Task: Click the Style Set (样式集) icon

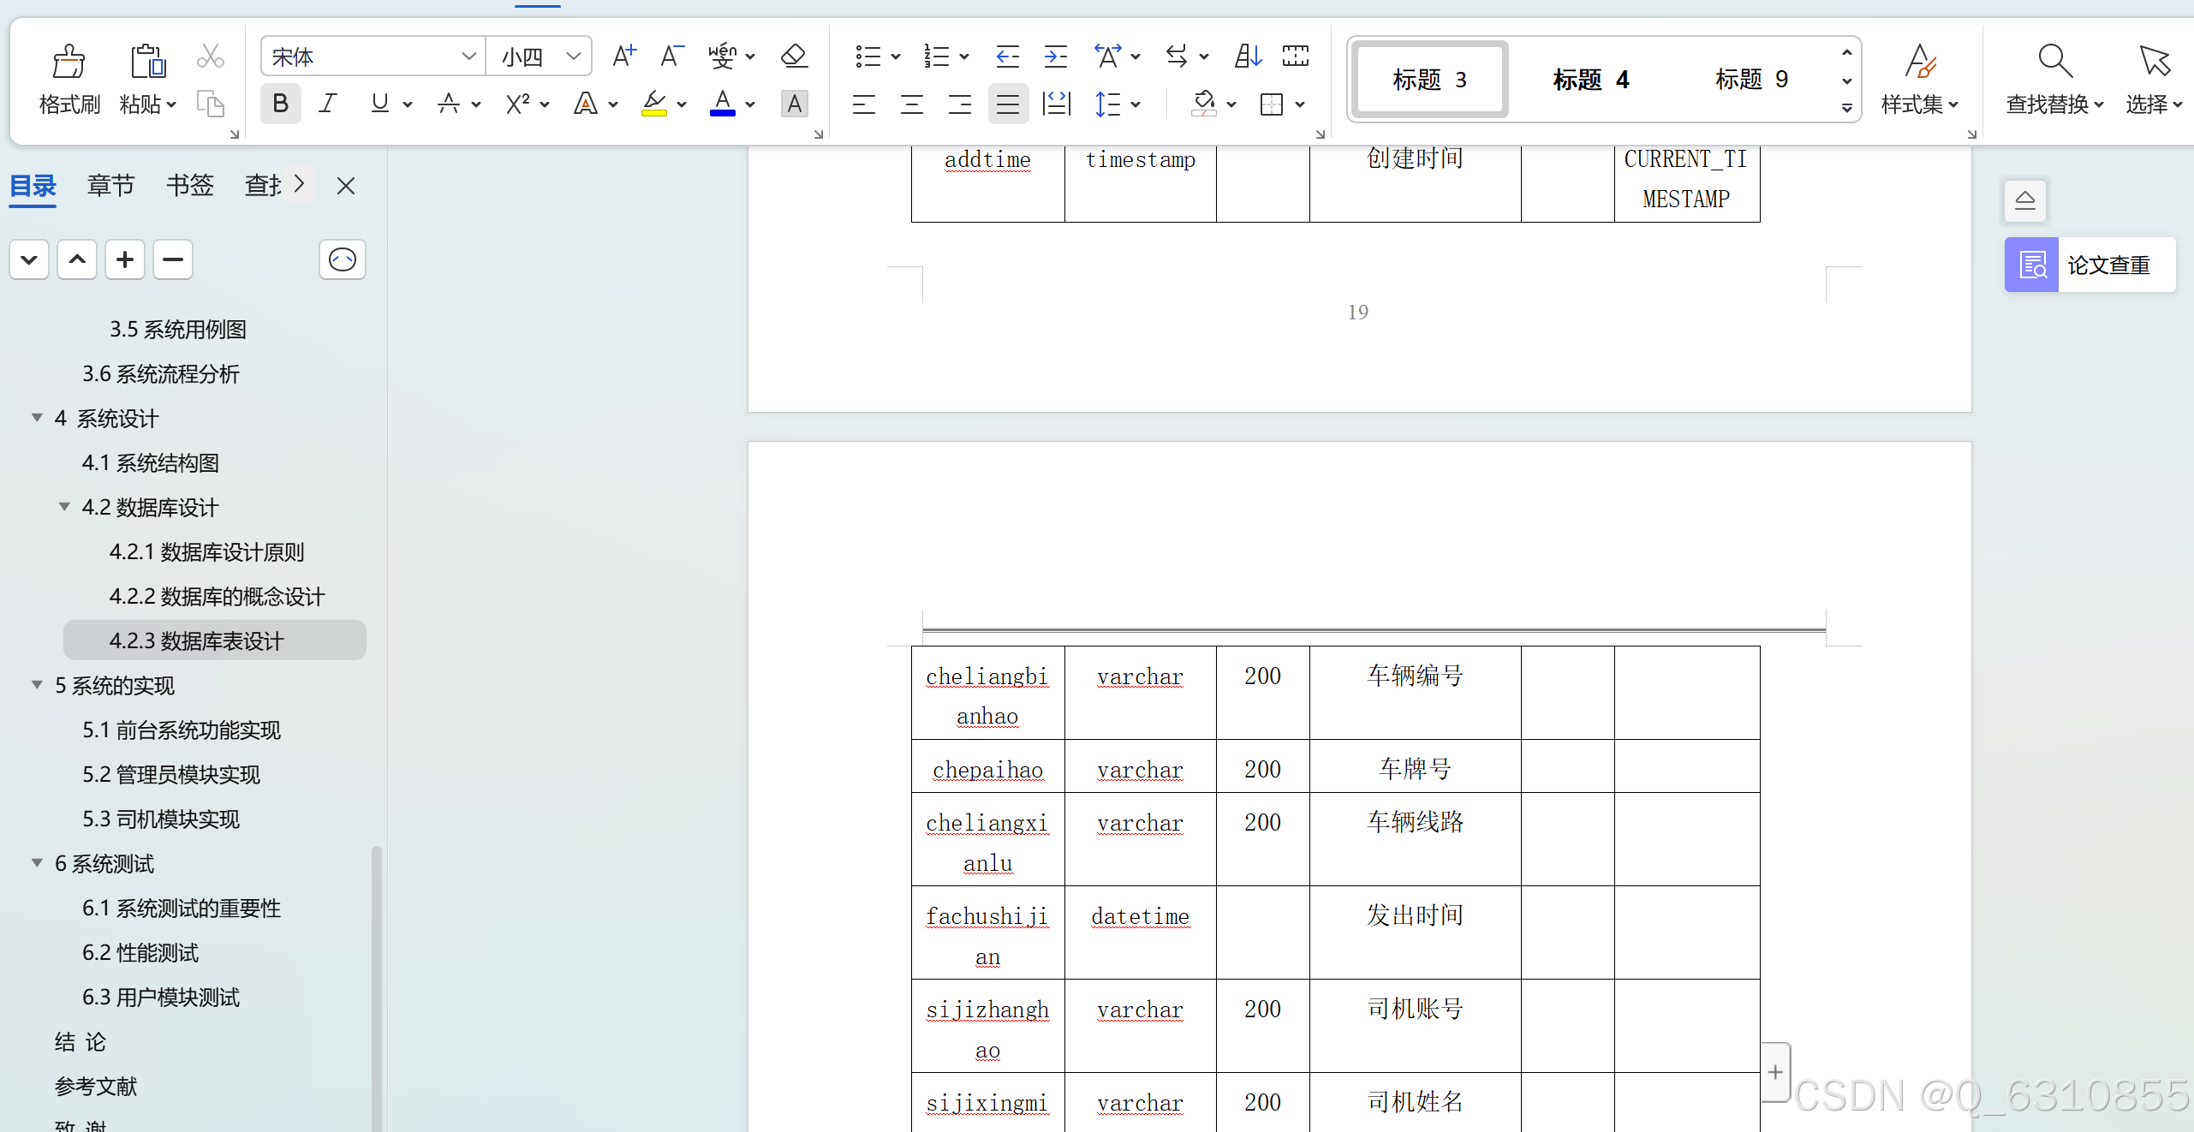Action: (x=1919, y=62)
